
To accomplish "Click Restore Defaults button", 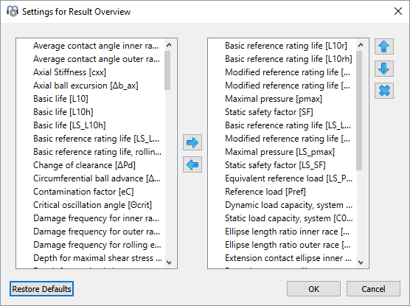I will [x=41, y=289].
